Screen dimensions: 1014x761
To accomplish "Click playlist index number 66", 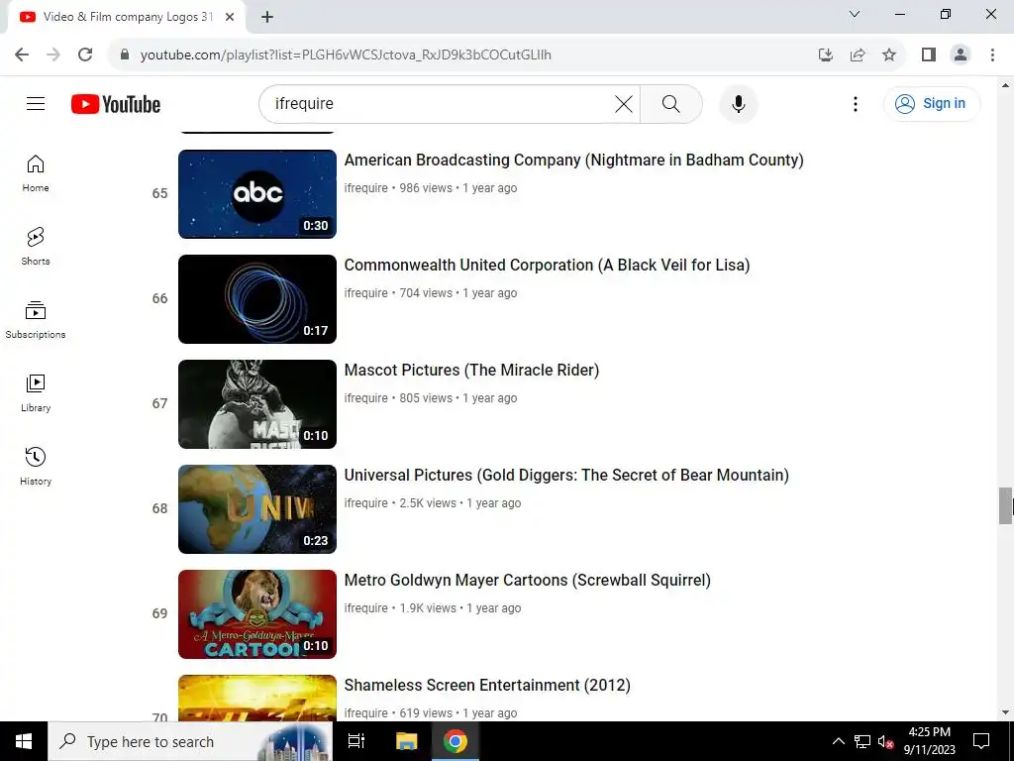I will 159,298.
